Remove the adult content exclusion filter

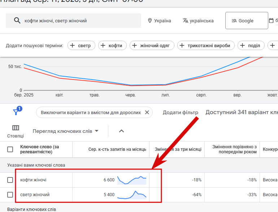pos(147,112)
